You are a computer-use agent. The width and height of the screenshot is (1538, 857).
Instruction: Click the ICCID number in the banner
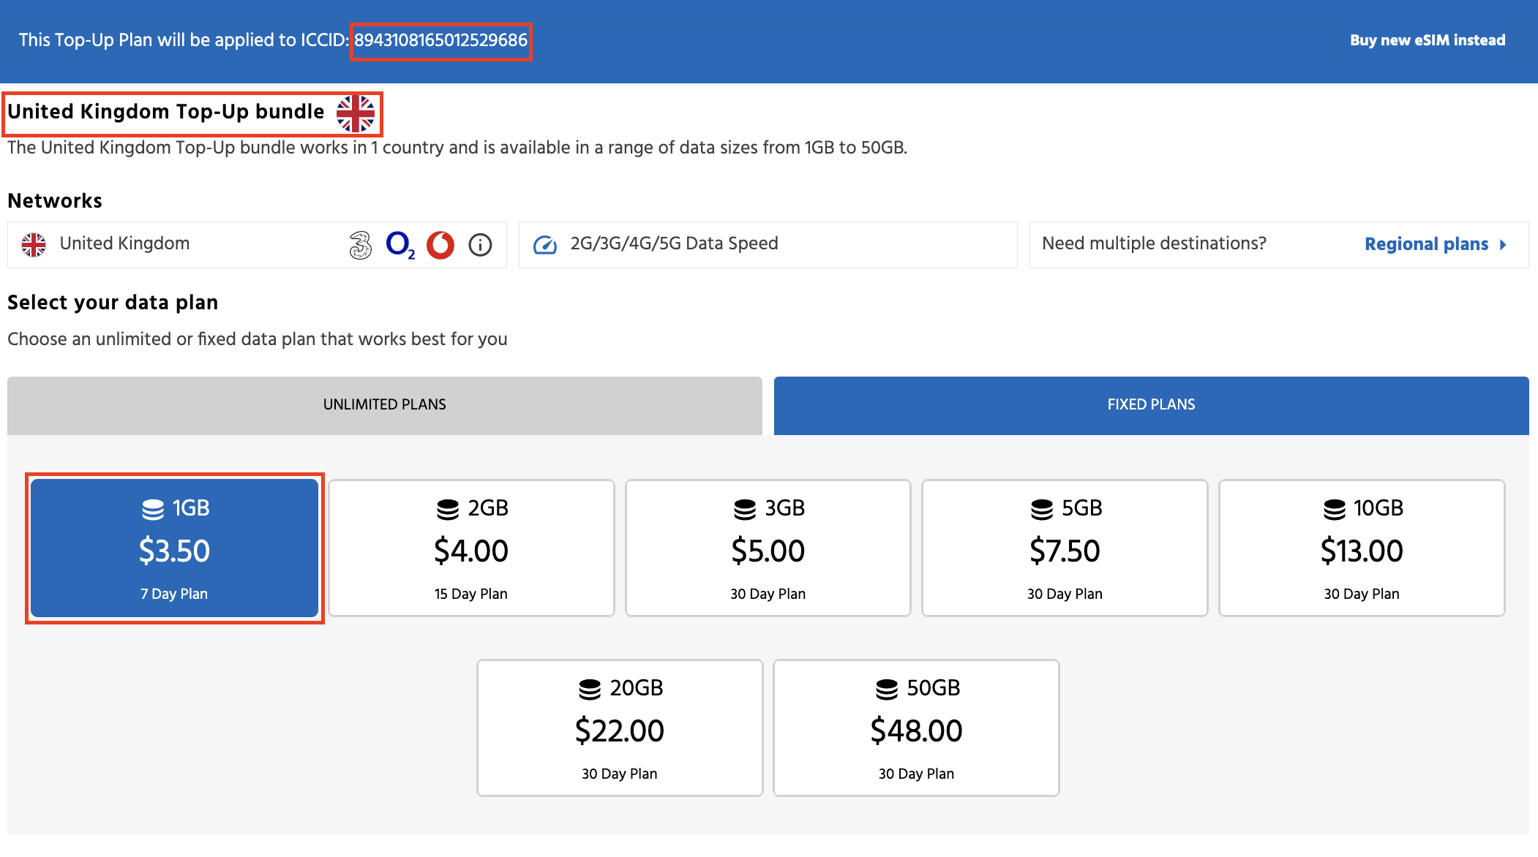(x=440, y=40)
